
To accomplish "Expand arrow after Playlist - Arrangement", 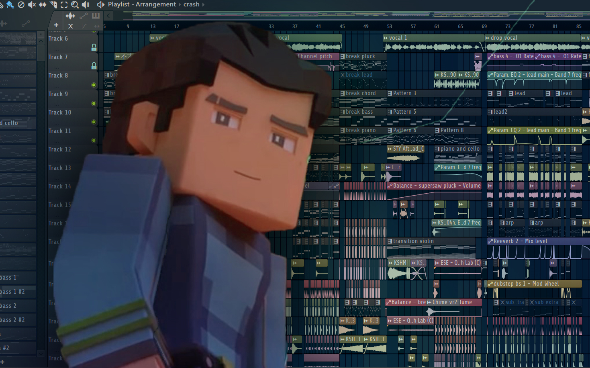I will tap(179, 4).
